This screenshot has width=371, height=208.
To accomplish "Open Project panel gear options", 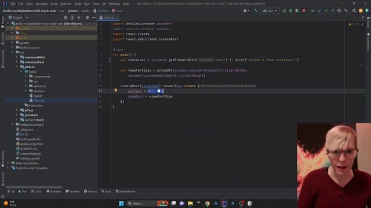I will coord(87,18).
